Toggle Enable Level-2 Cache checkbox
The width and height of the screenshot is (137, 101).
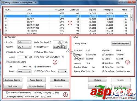(x=7, y=62)
